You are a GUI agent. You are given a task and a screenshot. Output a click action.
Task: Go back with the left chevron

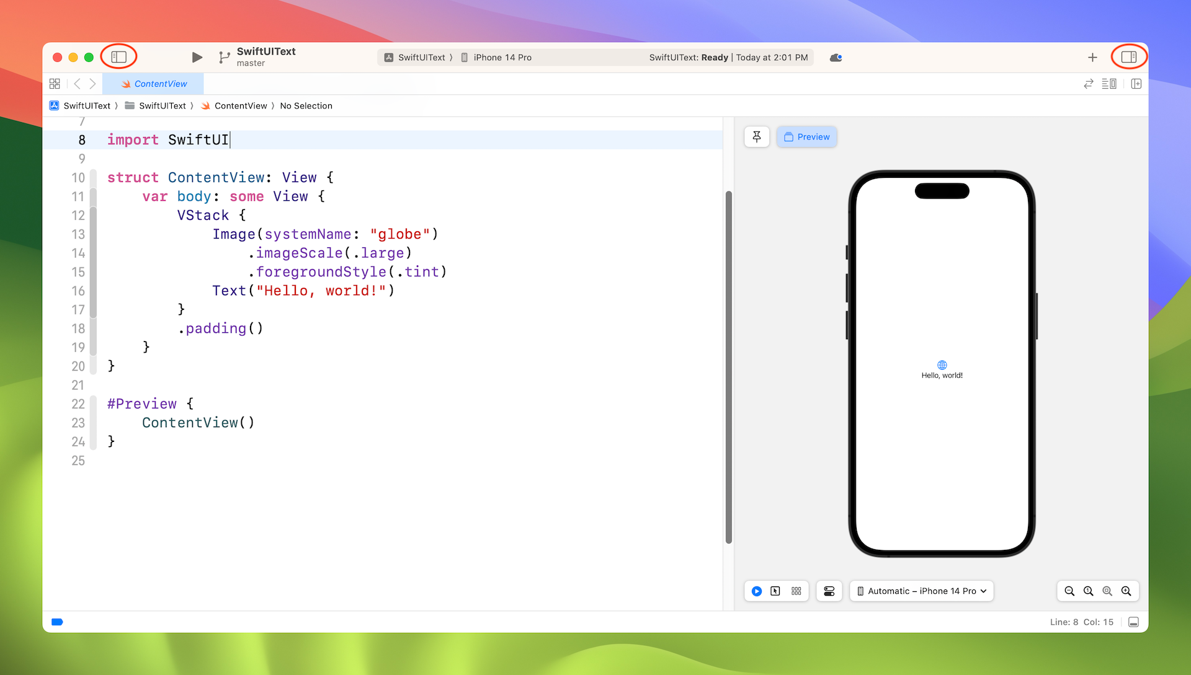tap(77, 84)
